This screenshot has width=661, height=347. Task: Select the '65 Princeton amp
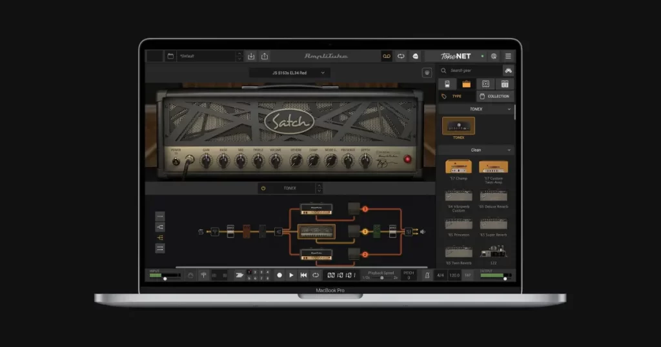point(458,224)
